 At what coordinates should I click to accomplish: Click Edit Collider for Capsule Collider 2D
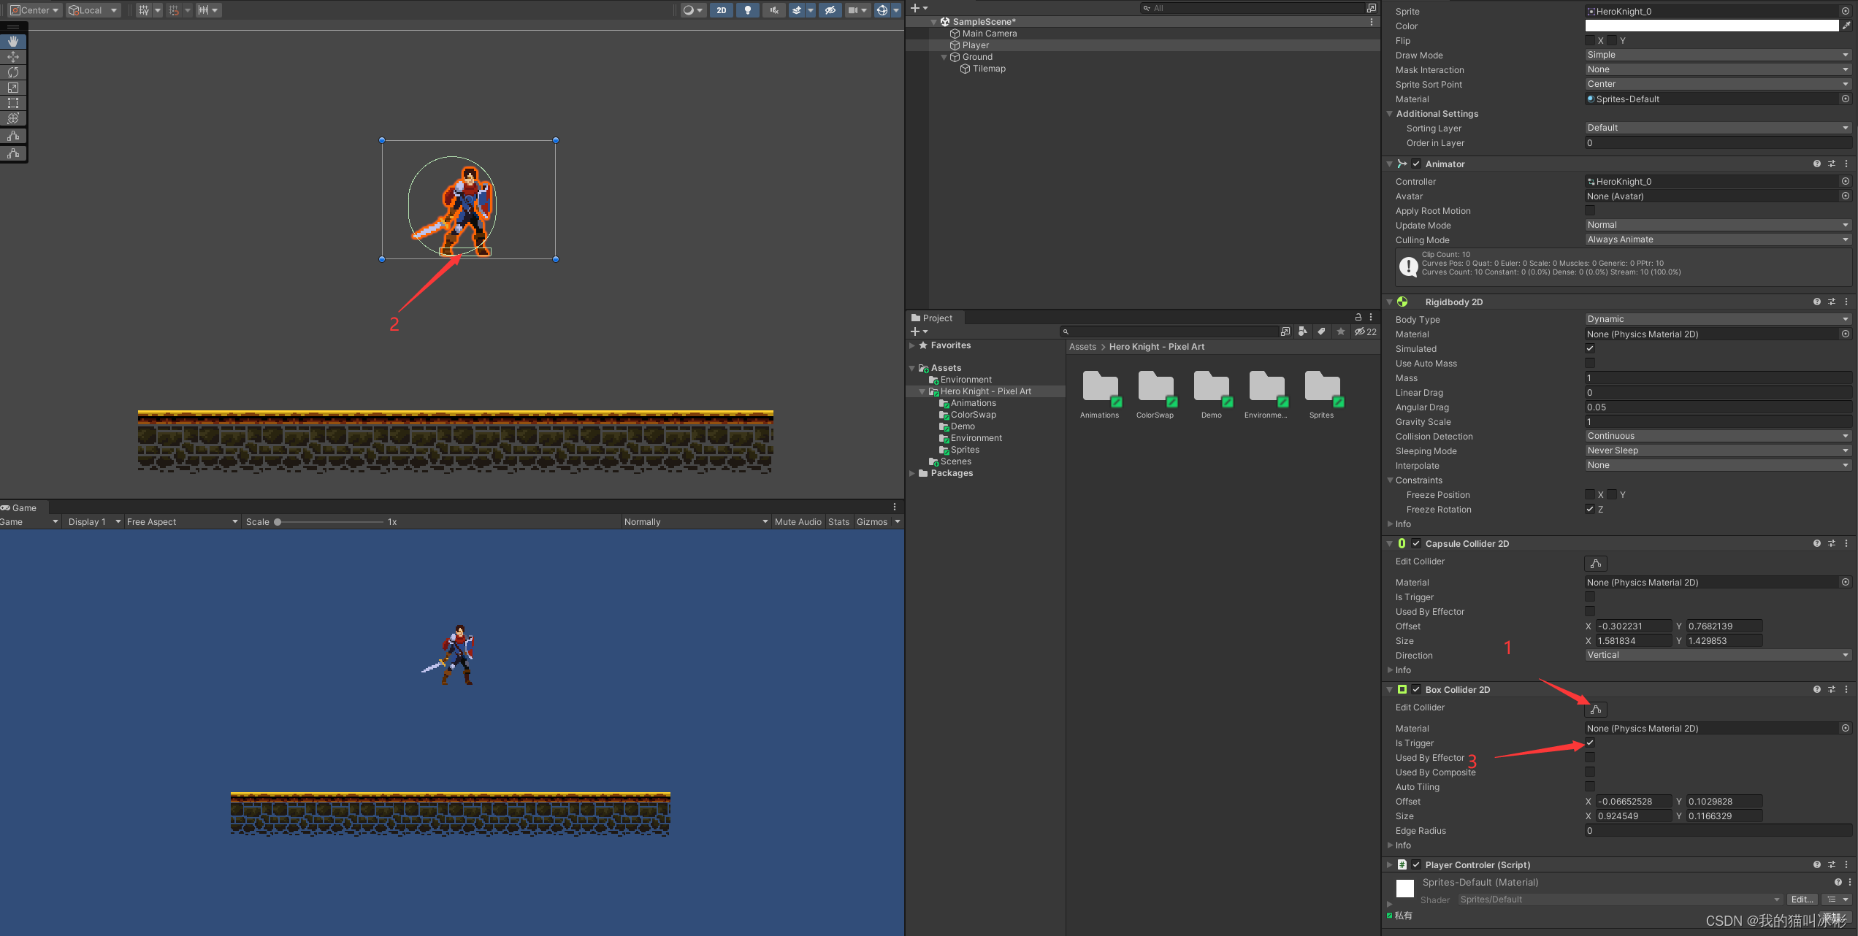(x=1596, y=564)
